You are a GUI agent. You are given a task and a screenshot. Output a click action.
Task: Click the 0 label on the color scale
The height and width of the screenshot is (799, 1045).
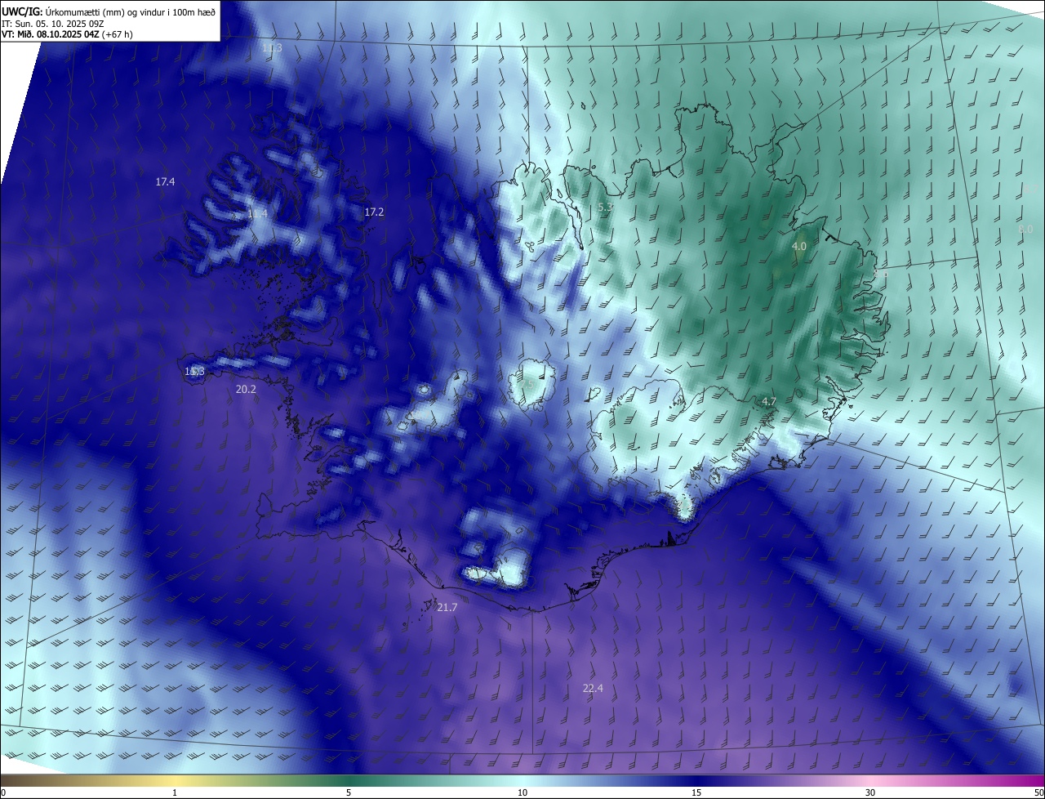click(3, 792)
